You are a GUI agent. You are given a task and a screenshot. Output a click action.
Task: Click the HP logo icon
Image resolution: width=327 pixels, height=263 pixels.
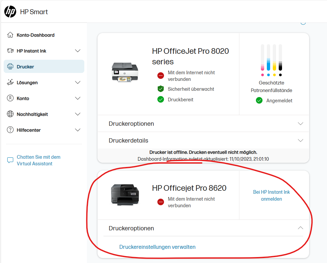click(10, 12)
